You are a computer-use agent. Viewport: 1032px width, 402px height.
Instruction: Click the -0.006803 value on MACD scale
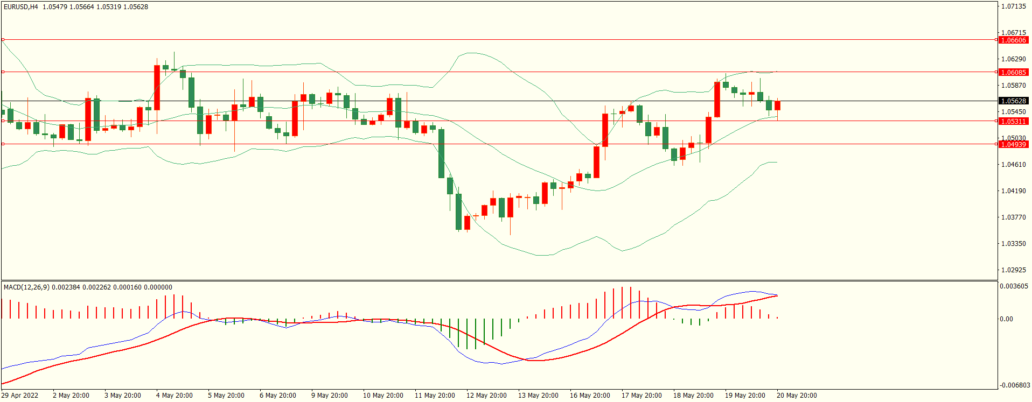pyautogui.click(x=1015, y=385)
